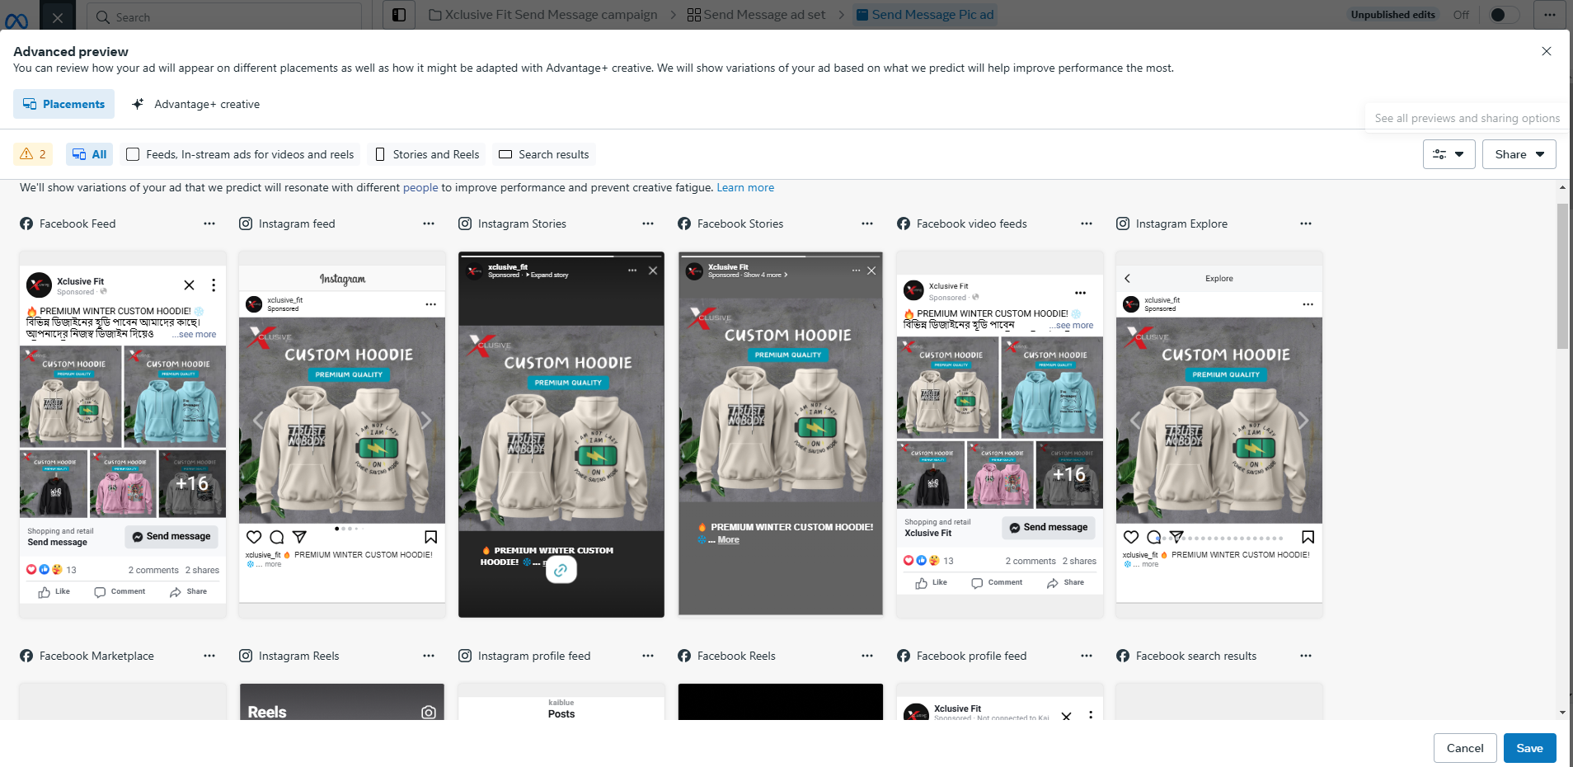Open the preview settings dropdown
This screenshot has width=1573, height=767.
tap(1449, 154)
